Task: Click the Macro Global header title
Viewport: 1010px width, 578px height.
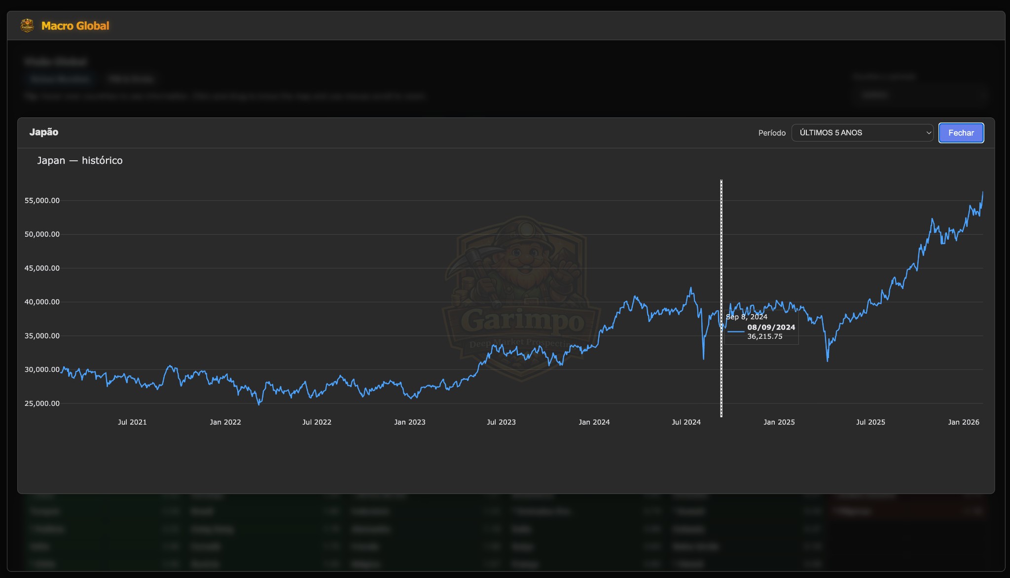Action: pos(75,26)
